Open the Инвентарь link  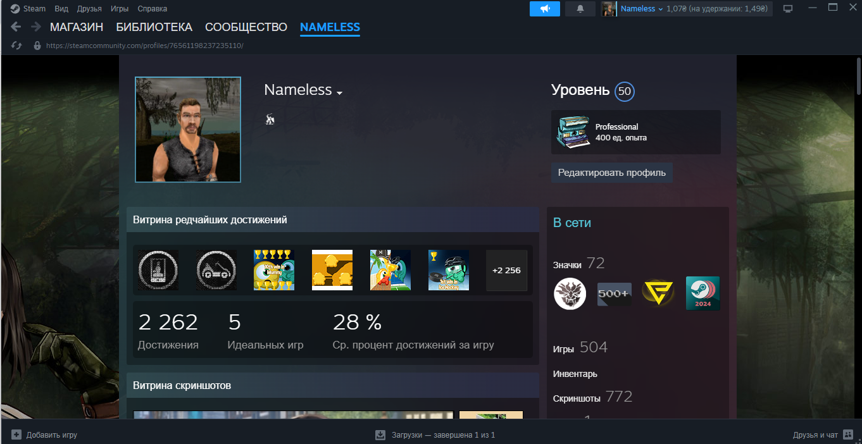575,374
